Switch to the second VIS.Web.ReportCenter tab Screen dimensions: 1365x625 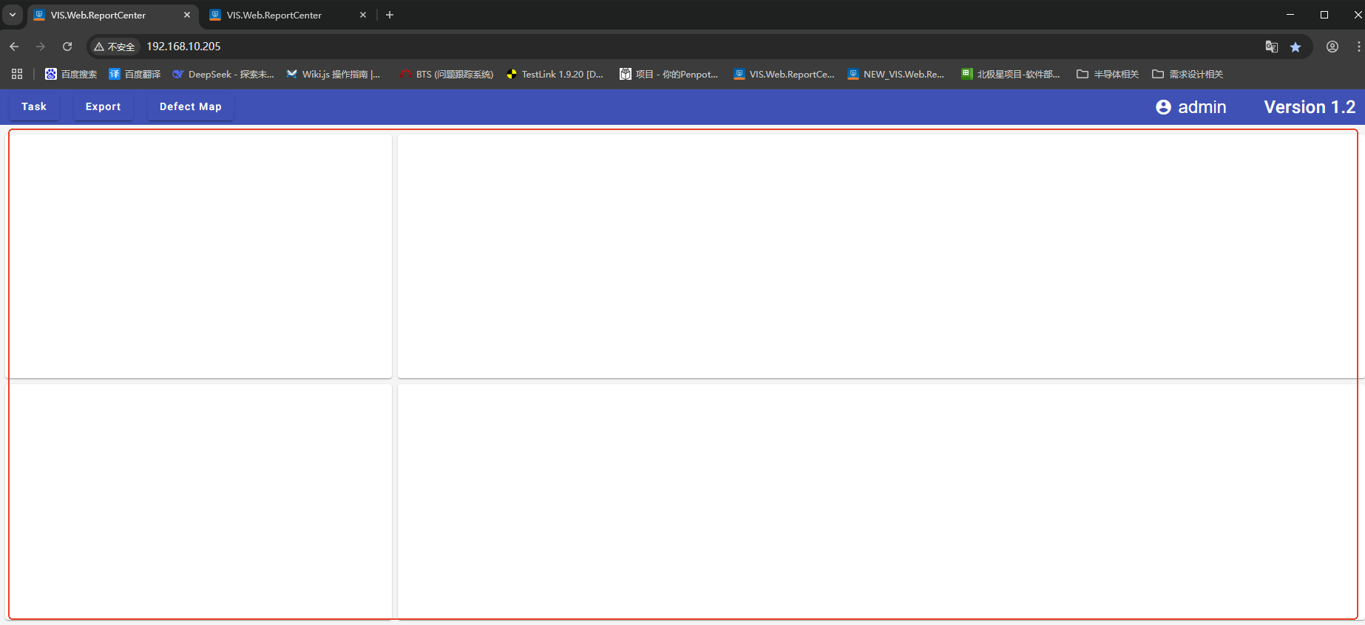288,16
